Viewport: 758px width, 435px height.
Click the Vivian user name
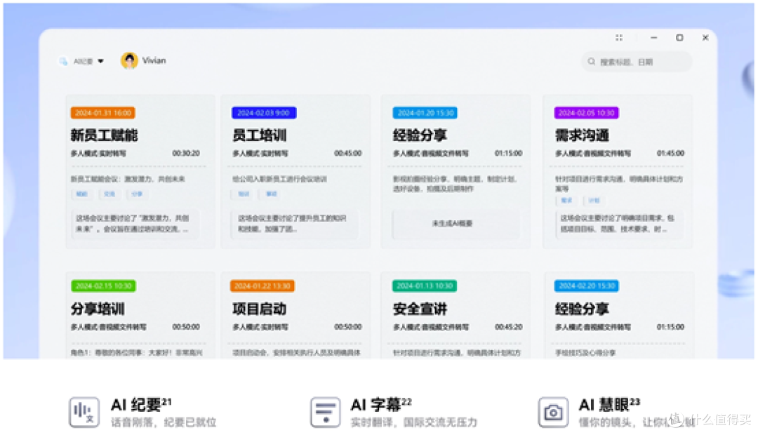pos(154,60)
